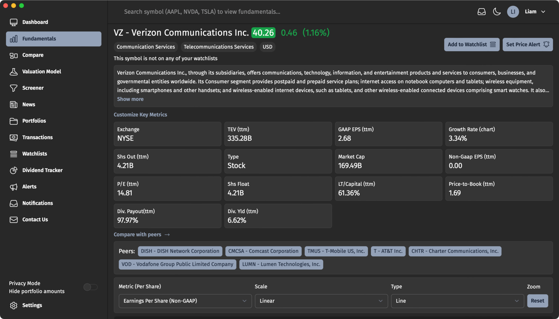The height and width of the screenshot is (319, 559).
Task: Click the Telecommunications Services industry tag
Action: (219, 47)
